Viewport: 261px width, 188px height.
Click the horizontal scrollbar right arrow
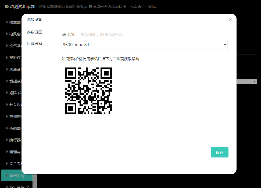coord(255,81)
